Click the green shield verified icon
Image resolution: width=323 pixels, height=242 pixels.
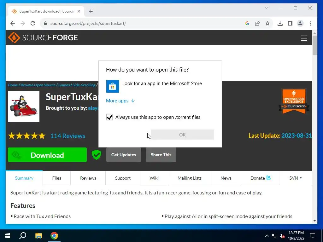click(x=97, y=155)
